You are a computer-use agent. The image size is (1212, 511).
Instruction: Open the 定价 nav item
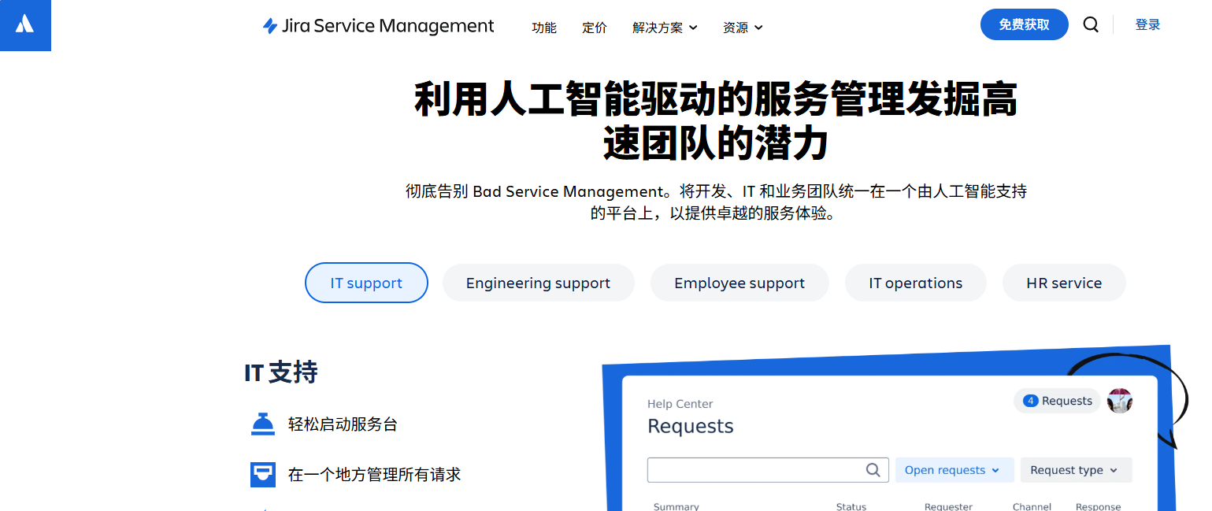(595, 28)
